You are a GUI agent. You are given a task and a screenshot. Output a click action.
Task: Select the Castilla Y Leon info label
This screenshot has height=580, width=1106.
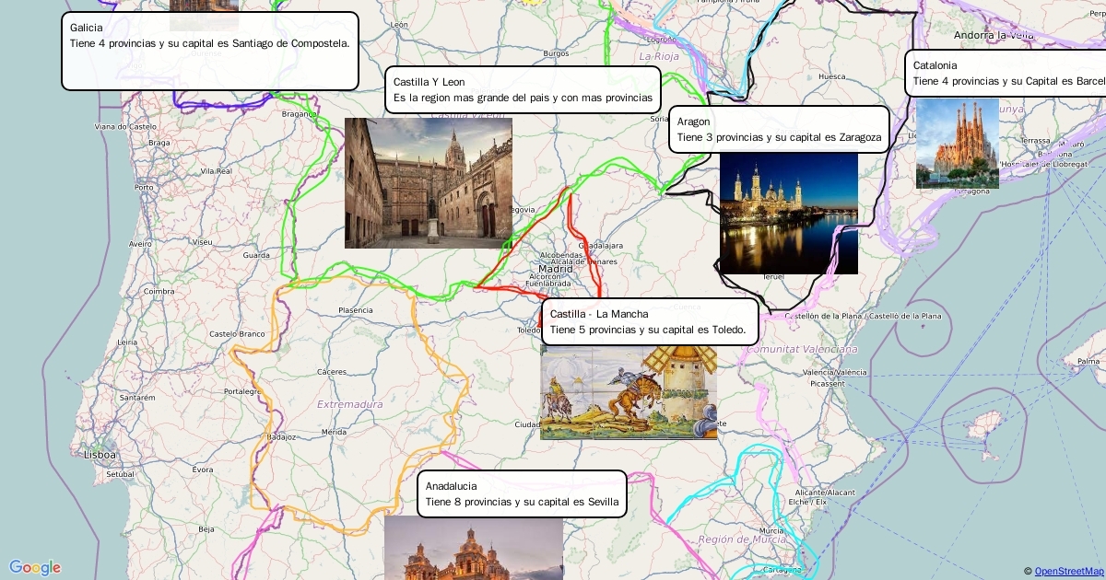522,89
